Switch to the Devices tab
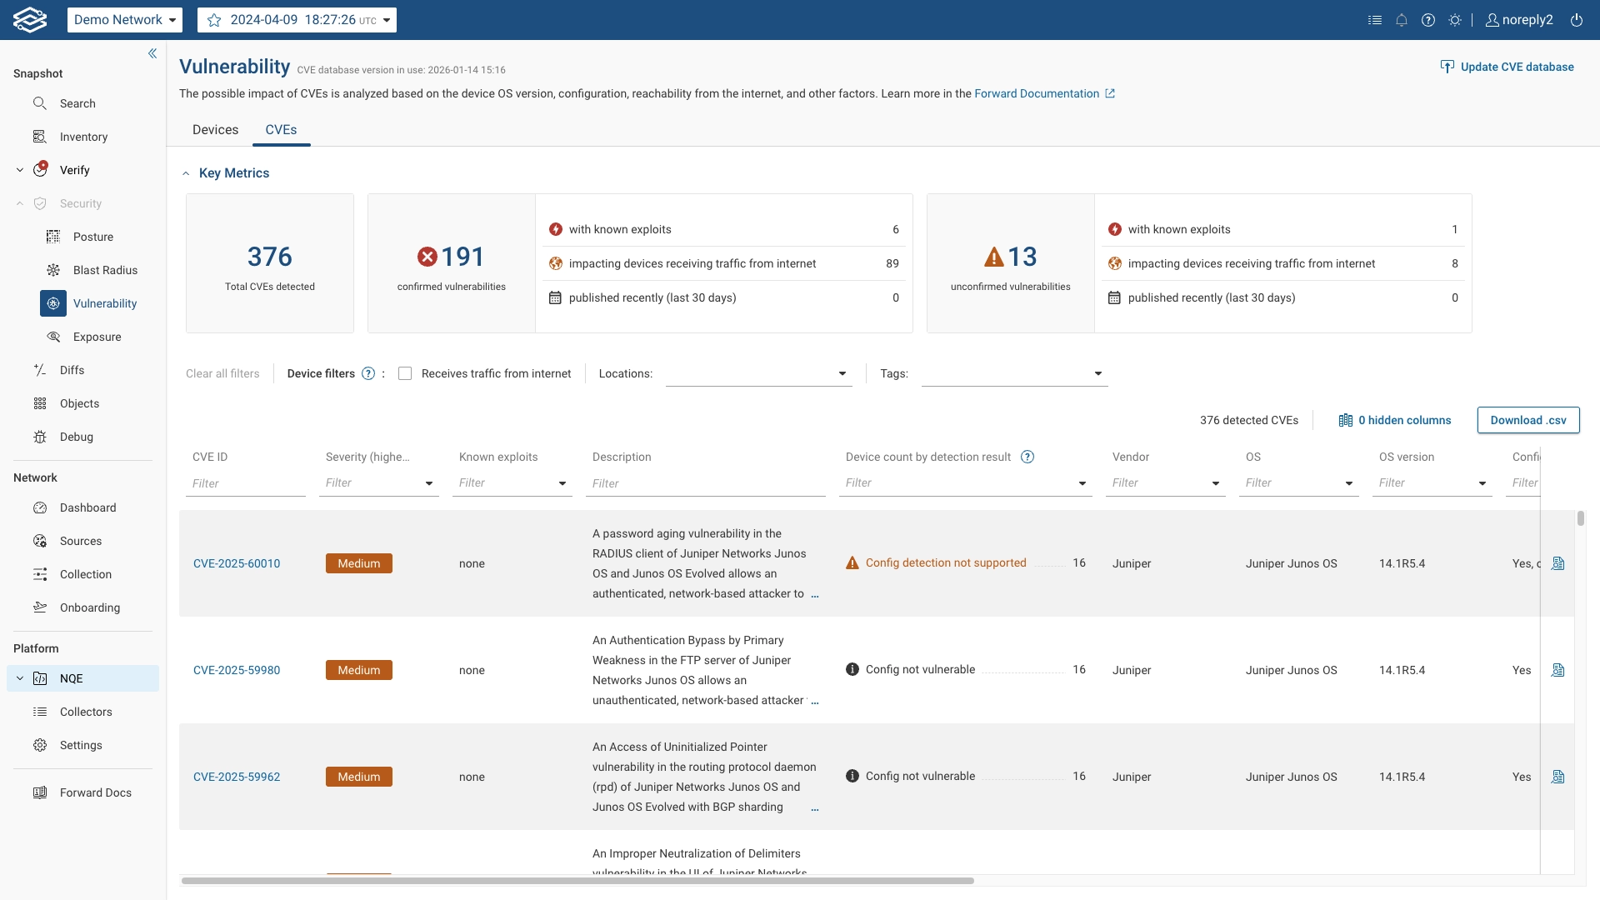The height and width of the screenshot is (900, 1600). [215, 130]
